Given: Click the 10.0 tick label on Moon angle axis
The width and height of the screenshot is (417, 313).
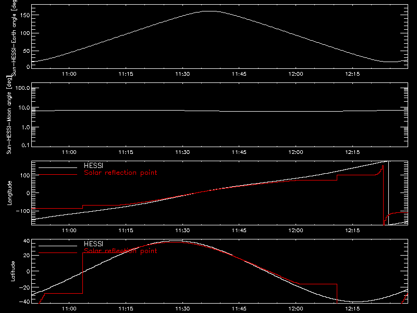Looking at the screenshot, I should [x=24, y=107].
